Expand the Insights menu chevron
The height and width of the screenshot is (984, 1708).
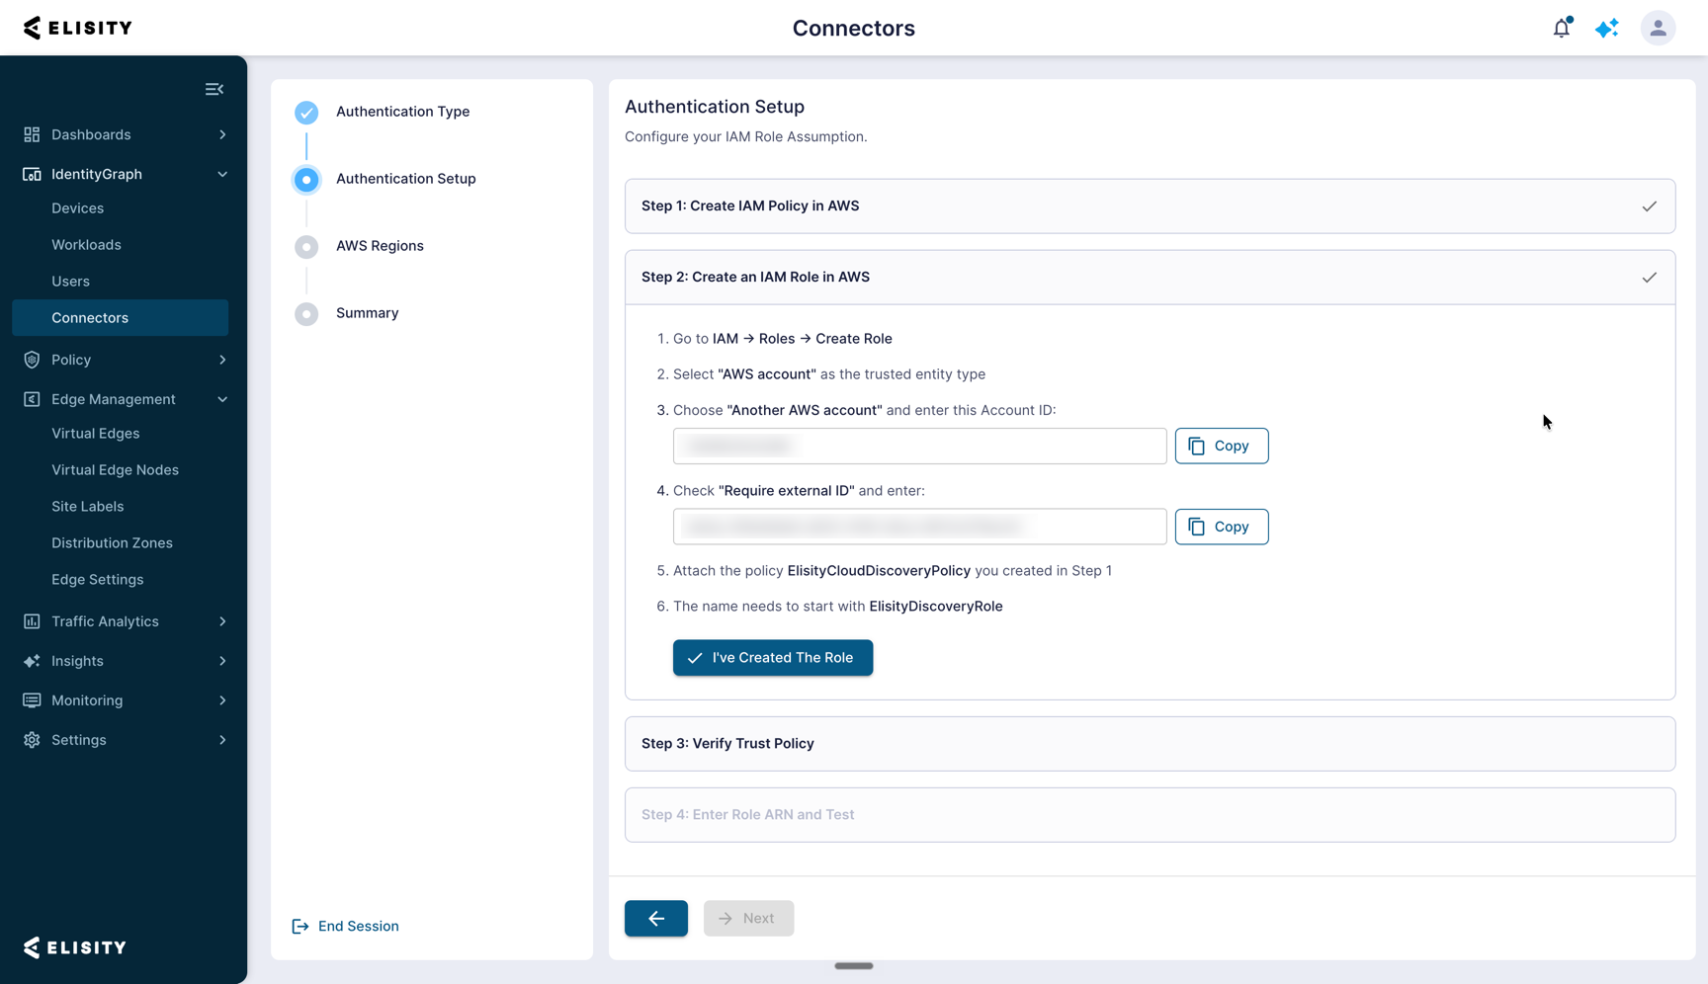click(222, 661)
